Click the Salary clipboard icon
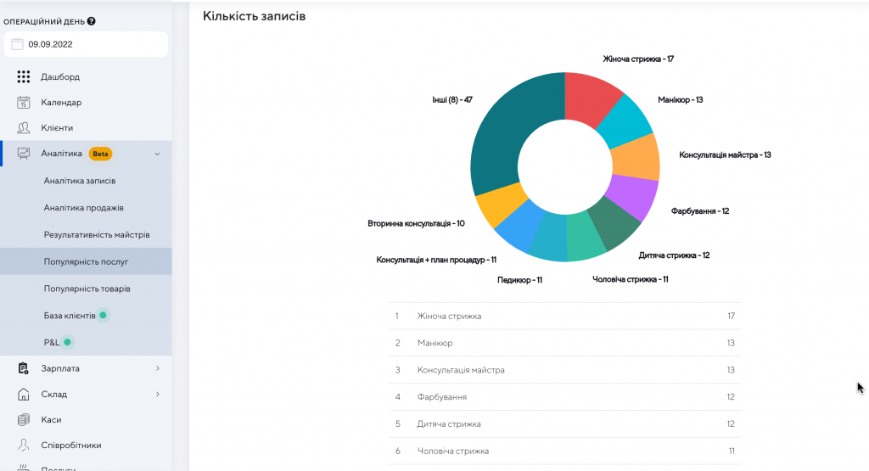Viewport: 869px width, 471px height. coord(24,368)
